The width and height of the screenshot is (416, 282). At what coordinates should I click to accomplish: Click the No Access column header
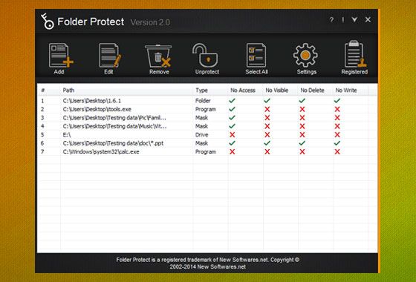[243, 90]
